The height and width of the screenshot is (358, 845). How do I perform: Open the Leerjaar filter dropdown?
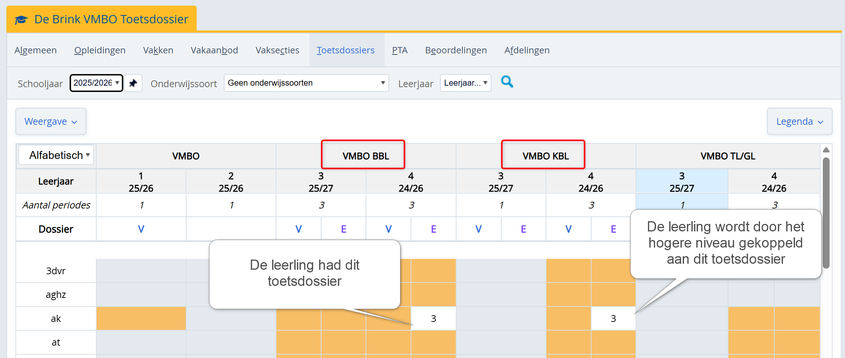pos(465,83)
